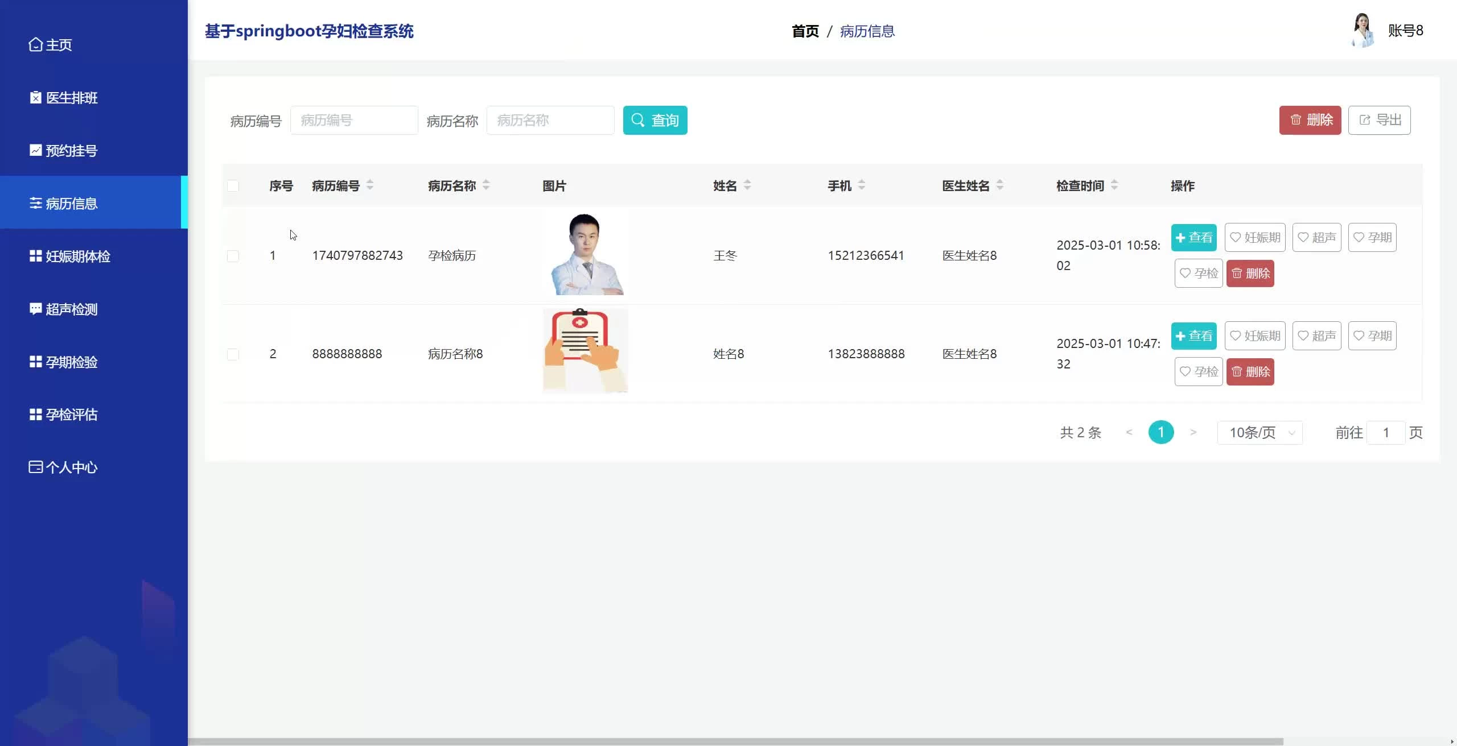Click the 导出 export button
Screen dimensions: 1457x746
[x=1379, y=120]
